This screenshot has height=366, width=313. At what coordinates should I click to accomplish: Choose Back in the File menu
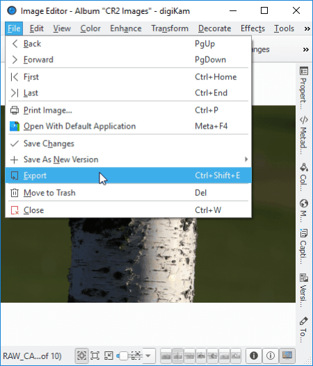point(129,44)
